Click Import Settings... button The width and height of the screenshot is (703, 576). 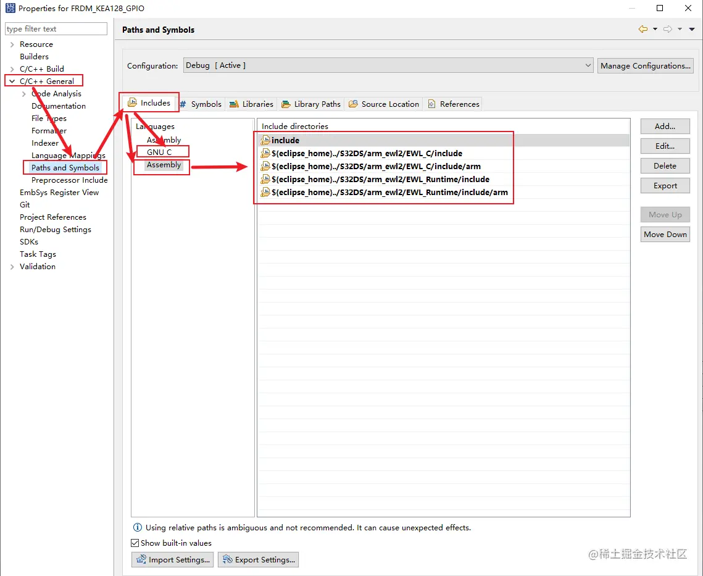[x=172, y=559]
